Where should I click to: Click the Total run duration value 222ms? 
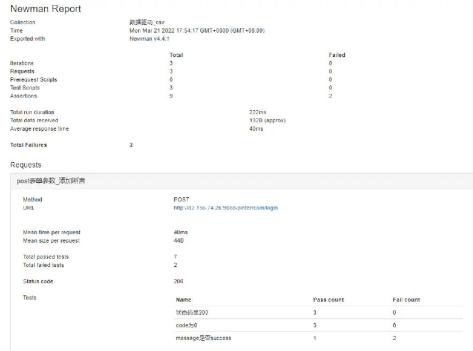pos(258,113)
